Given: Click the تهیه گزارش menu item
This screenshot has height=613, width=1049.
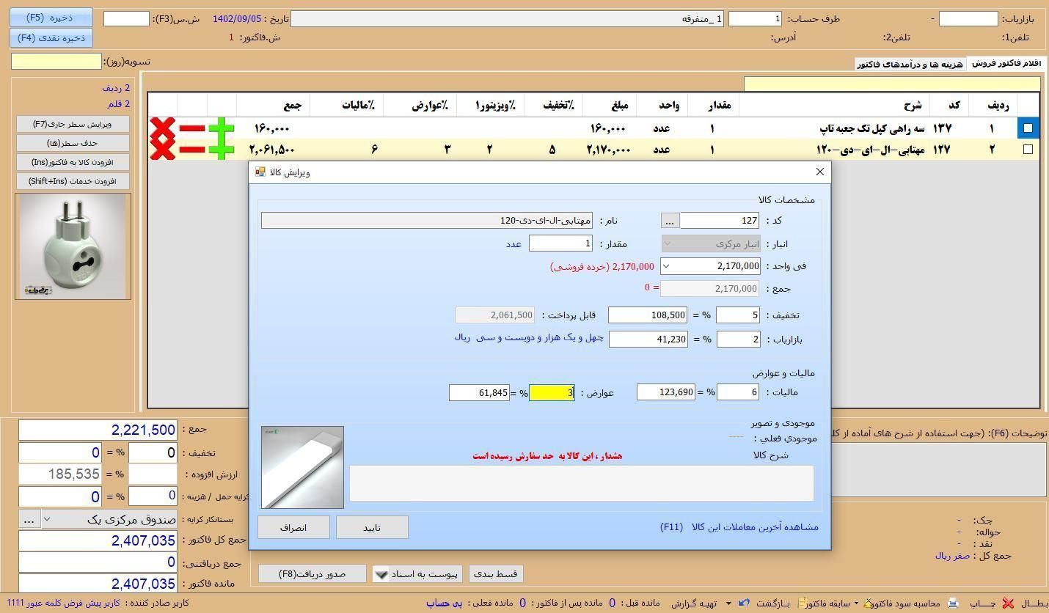Looking at the screenshot, I should coord(693,603).
